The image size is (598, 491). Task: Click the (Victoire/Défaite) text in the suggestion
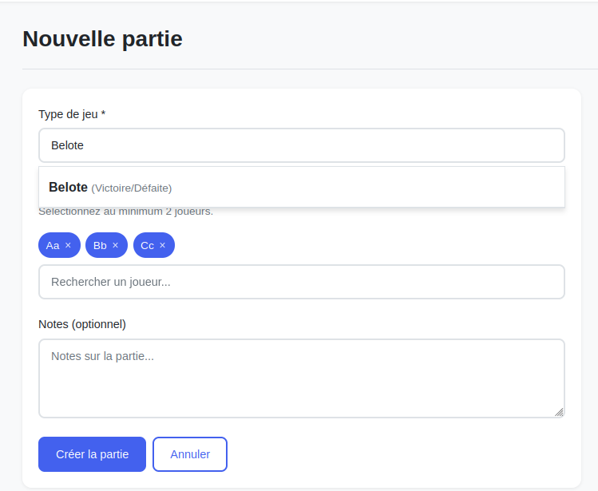[x=132, y=188]
